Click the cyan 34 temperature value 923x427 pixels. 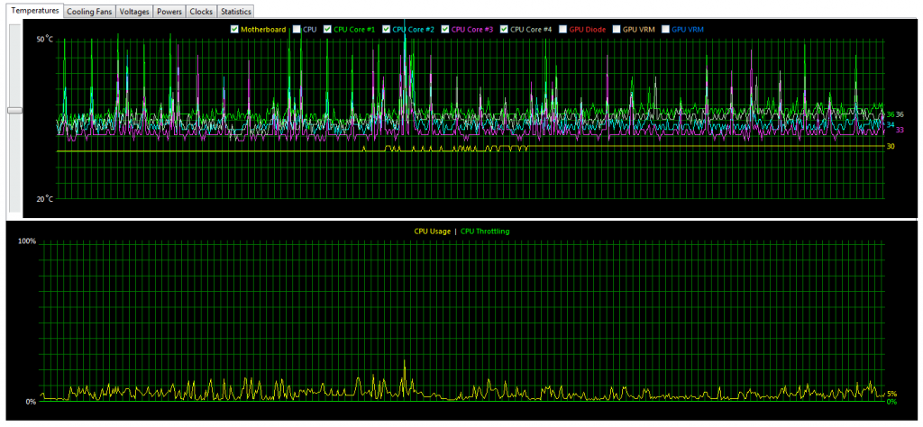(x=891, y=124)
